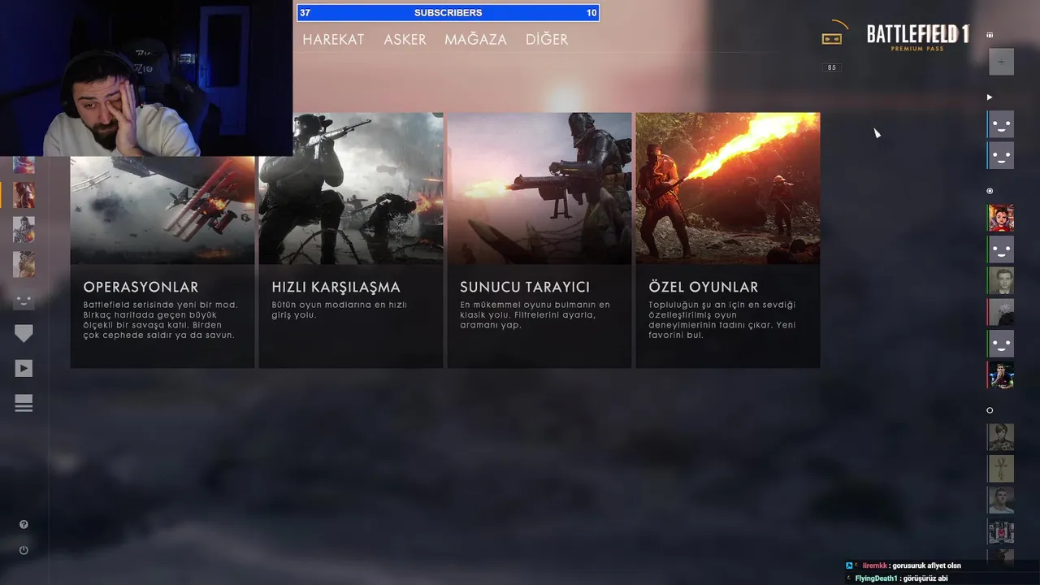Click the biplane dogfight Operasyonlar thumbnail
Image resolution: width=1040 pixels, height=585 pixels.
click(x=162, y=210)
